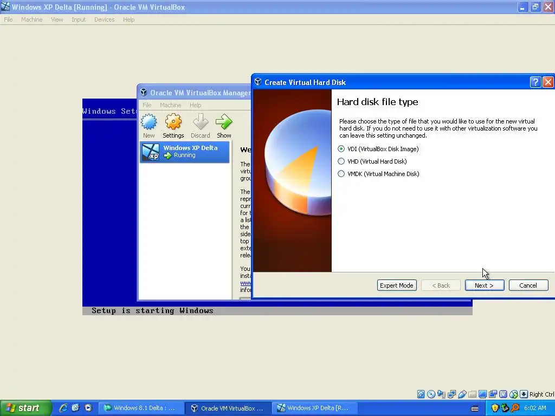The width and height of the screenshot is (555, 416).
Task: Click the security shield tray icon
Action: (495, 408)
